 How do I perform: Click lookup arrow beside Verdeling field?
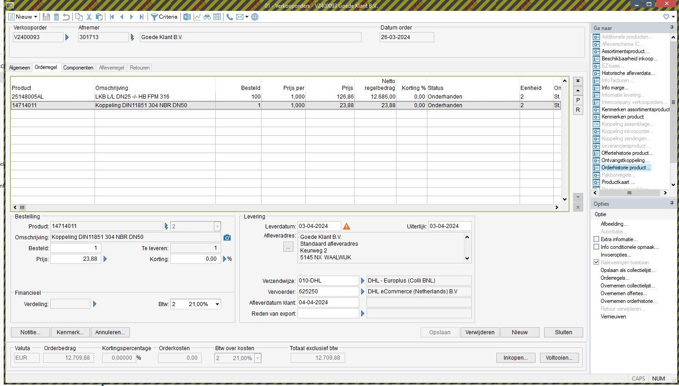pos(94,304)
